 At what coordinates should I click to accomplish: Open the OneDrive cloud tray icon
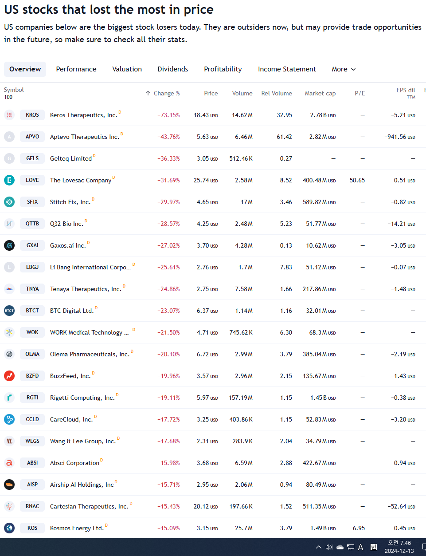point(340,547)
